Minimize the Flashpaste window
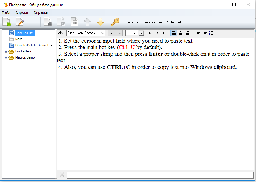The width and height of the screenshot is (256, 182). click(x=220, y=5)
